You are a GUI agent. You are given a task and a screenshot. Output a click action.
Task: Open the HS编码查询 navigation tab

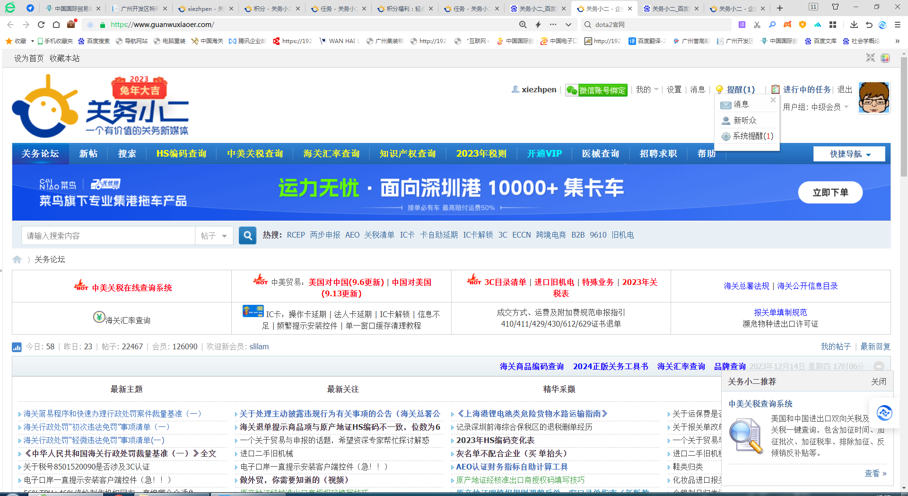(x=181, y=154)
